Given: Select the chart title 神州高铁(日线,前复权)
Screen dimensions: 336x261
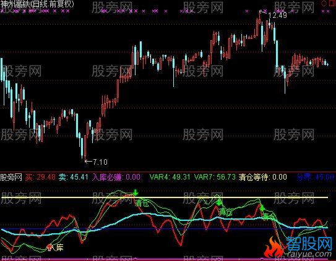Looking at the screenshot, I should tap(37, 4).
